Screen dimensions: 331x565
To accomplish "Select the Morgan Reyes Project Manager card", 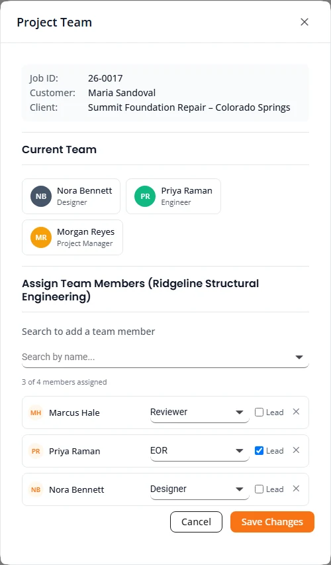I will click(x=72, y=237).
